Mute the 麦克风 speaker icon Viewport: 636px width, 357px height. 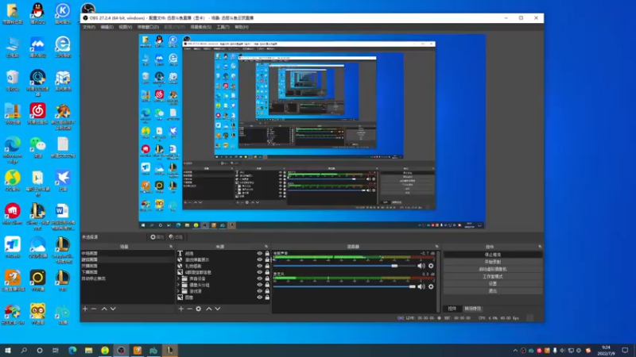(x=421, y=286)
